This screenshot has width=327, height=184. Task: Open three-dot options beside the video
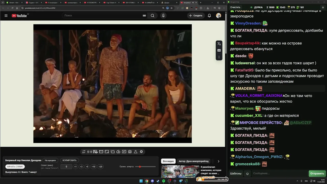[219, 57]
